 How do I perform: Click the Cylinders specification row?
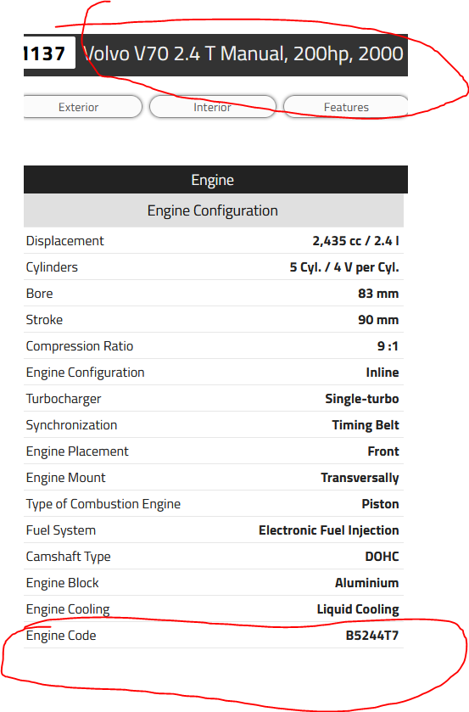pos(214,267)
